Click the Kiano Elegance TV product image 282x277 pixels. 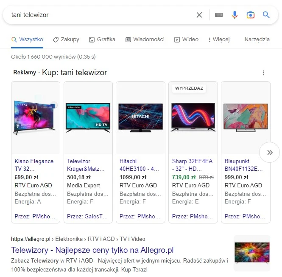36,117
